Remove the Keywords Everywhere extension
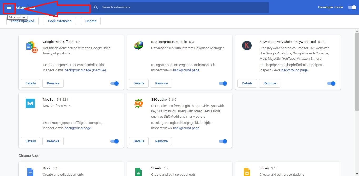This screenshot has width=359, height=176. [270, 83]
